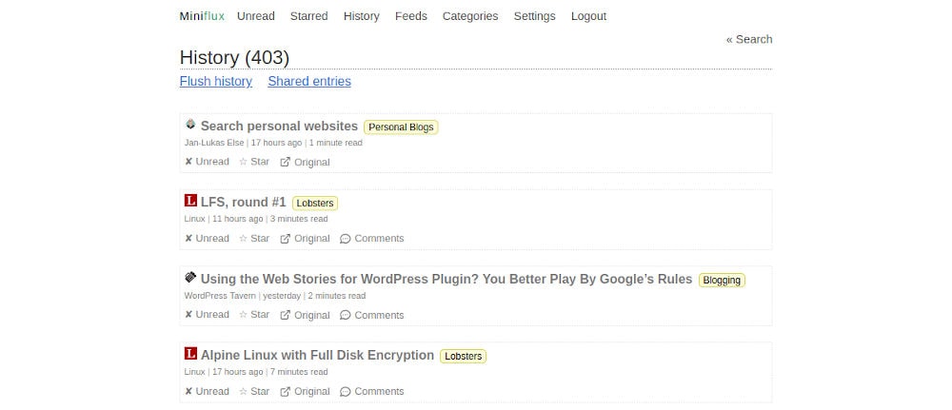Click WordPress Tavern feed favicon

(190, 278)
